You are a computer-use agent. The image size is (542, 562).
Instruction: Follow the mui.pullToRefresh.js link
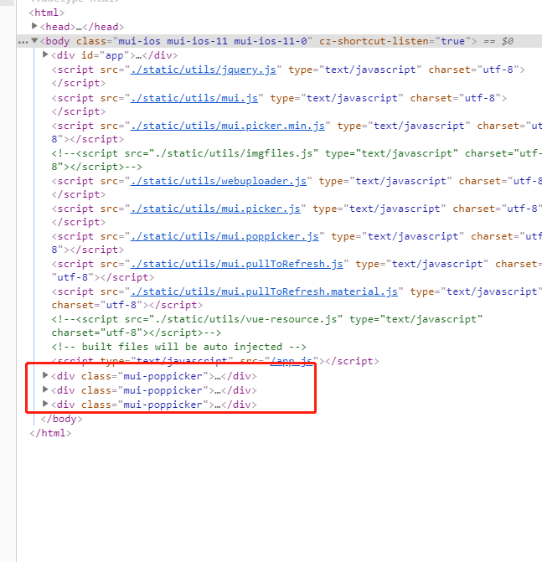pyautogui.click(x=237, y=264)
